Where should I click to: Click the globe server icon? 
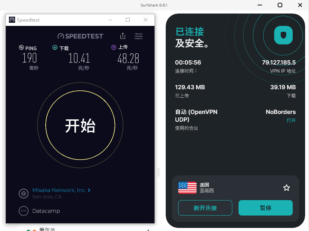point(24,194)
